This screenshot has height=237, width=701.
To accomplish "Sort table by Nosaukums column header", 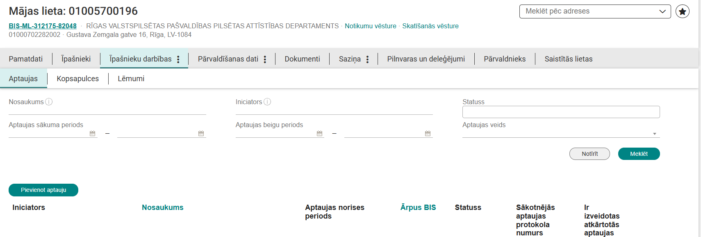I will tap(162, 207).
